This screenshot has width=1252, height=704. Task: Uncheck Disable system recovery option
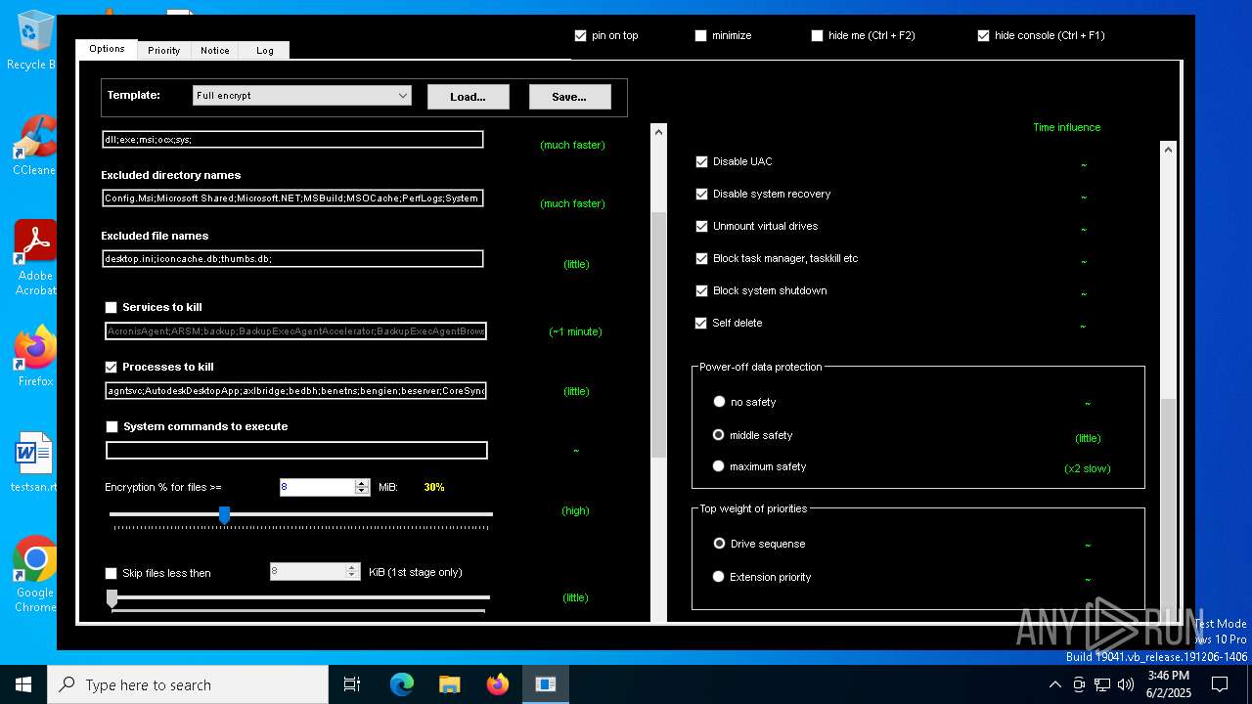click(x=701, y=194)
